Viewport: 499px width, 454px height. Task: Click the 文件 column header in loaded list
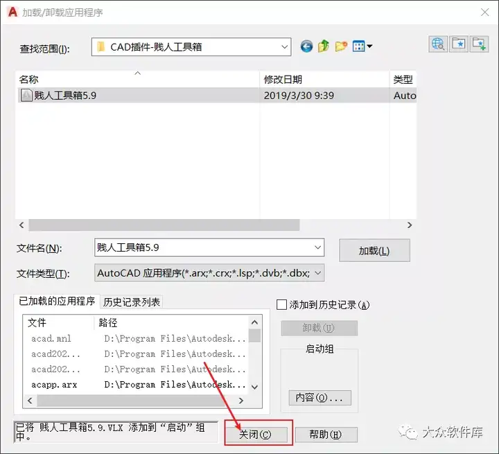[x=59, y=323]
